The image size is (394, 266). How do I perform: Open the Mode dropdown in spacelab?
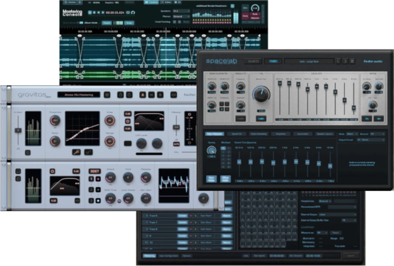pyautogui.click(x=352, y=134)
